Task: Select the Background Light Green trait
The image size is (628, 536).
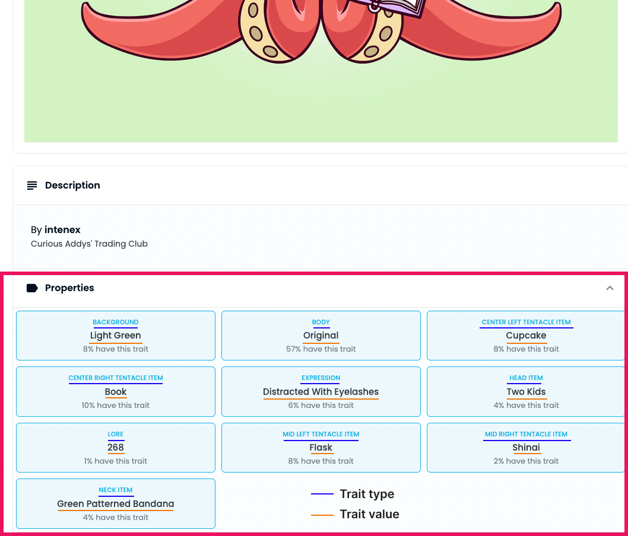Action: pos(116,336)
